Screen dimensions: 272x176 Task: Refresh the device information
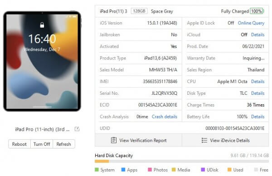pyautogui.click(x=63, y=144)
